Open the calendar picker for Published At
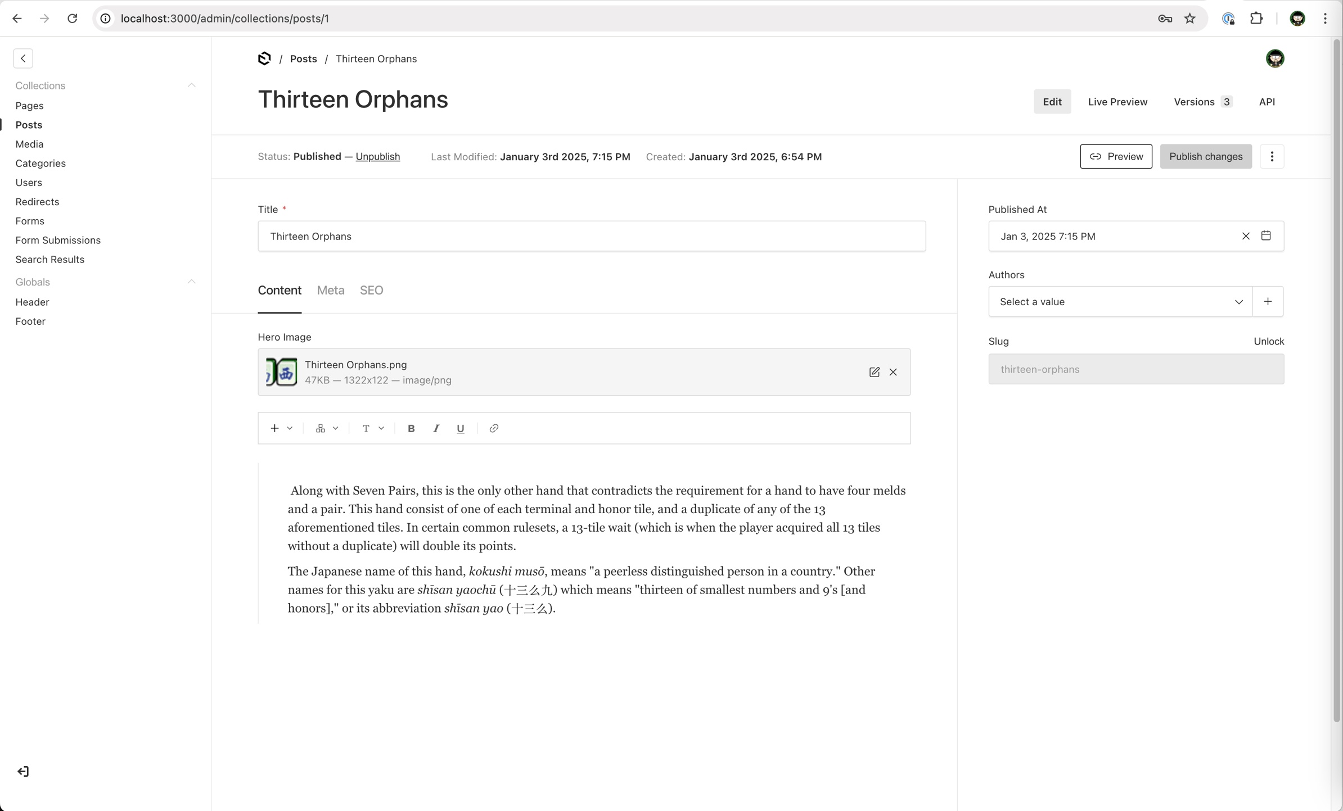This screenshot has height=811, width=1343. pyautogui.click(x=1267, y=235)
